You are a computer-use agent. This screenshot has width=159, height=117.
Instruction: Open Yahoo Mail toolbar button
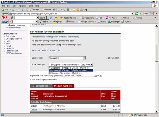tap(99, 18)
